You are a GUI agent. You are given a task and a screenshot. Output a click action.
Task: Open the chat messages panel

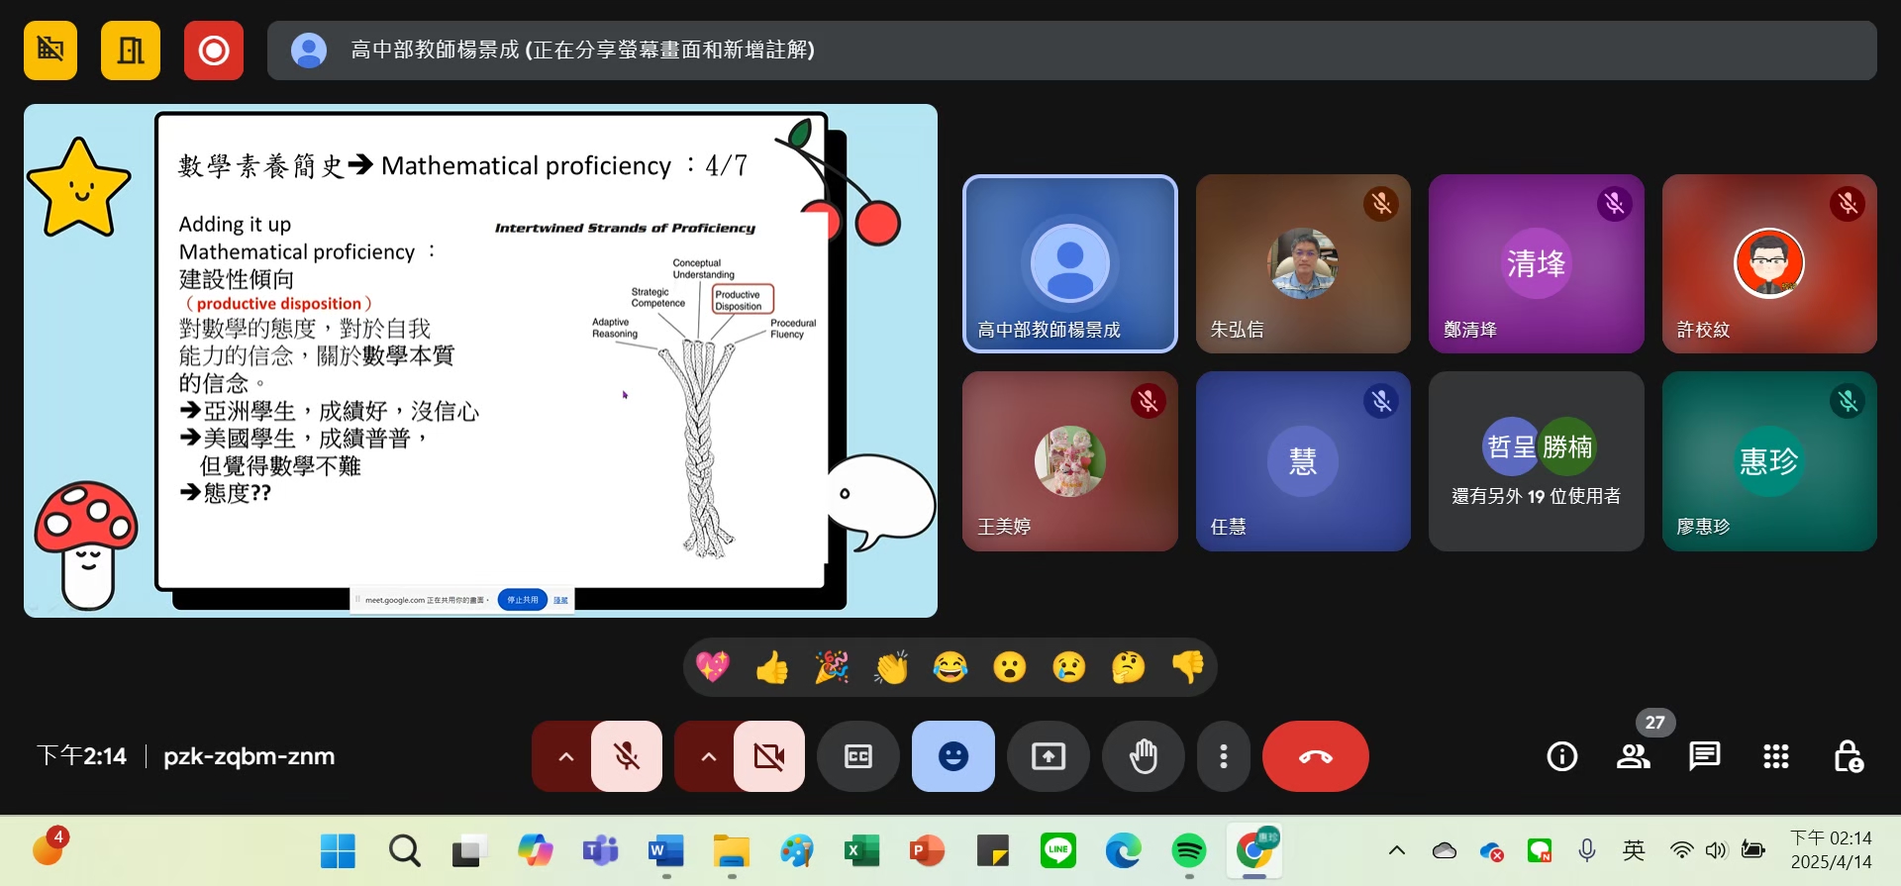[1704, 757]
